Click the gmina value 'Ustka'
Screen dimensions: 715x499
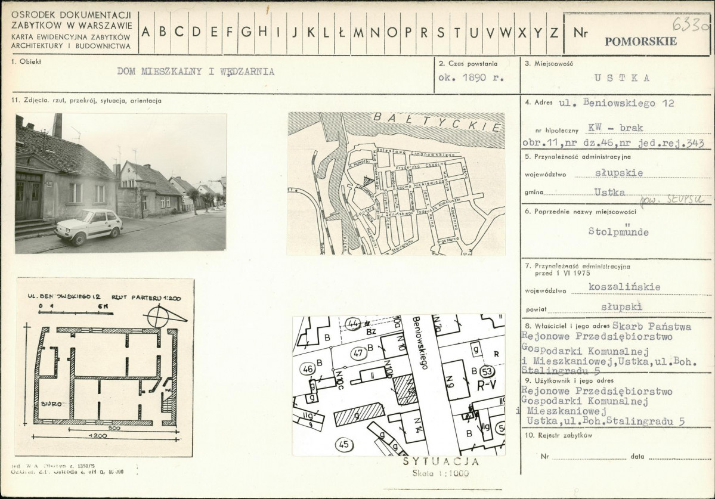[609, 193]
